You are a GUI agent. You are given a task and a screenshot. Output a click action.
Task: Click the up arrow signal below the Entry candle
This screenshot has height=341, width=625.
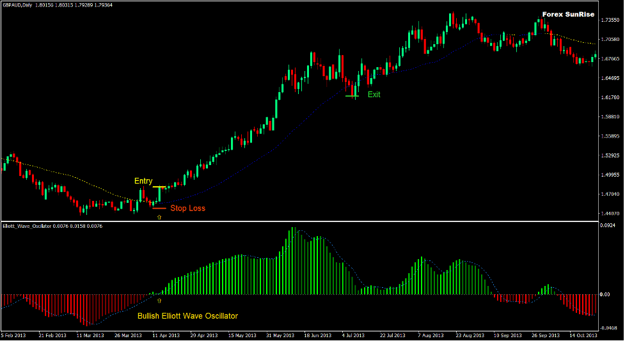point(159,218)
